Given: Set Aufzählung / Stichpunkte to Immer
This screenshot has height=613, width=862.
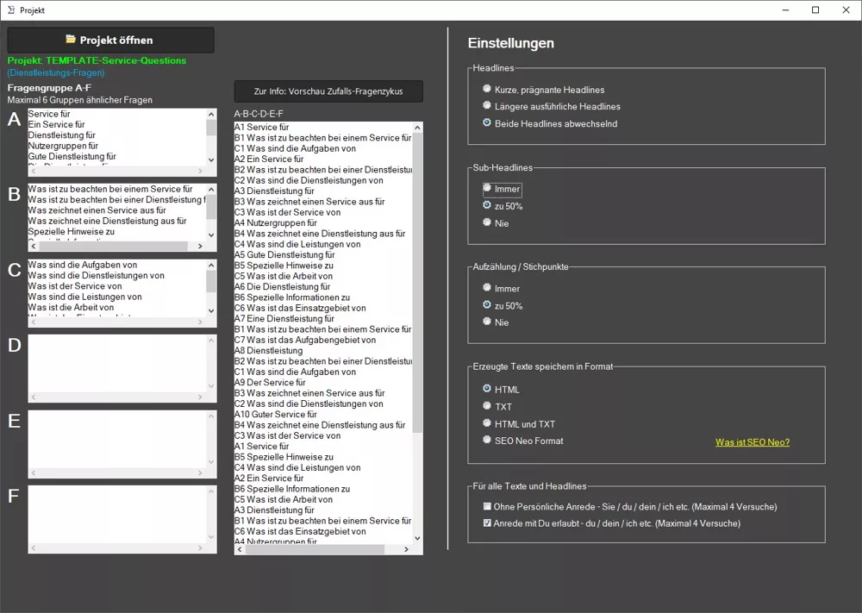Looking at the screenshot, I should [x=501, y=288].
